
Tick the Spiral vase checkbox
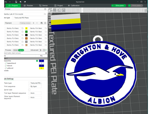pyautogui.click(x=29, y=90)
